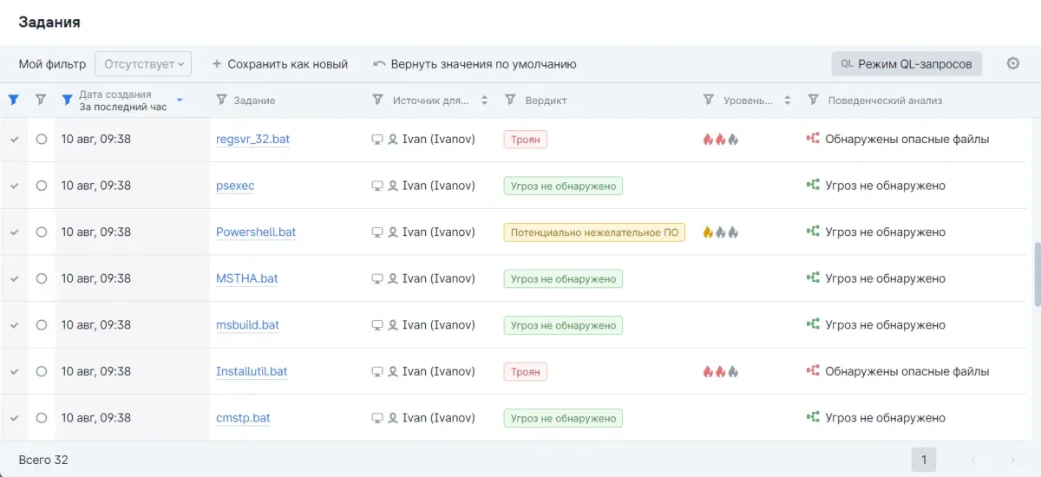This screenshot has width=1041, height=477.
Task: Click Вернуть значения по умолчанию
Action: coord(475,64)
